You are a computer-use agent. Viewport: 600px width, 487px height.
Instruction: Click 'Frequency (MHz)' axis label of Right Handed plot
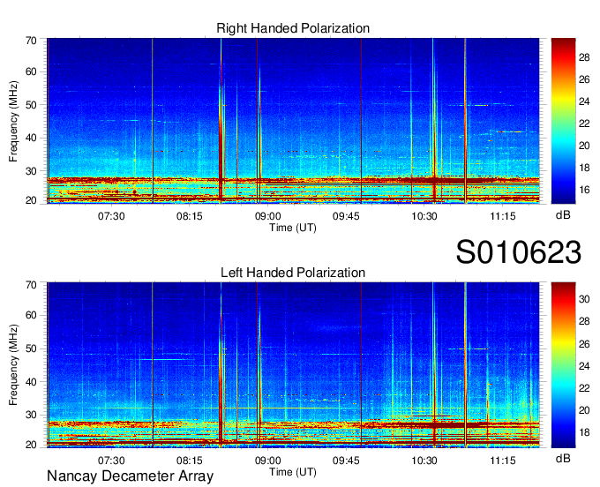click(13, 121)
